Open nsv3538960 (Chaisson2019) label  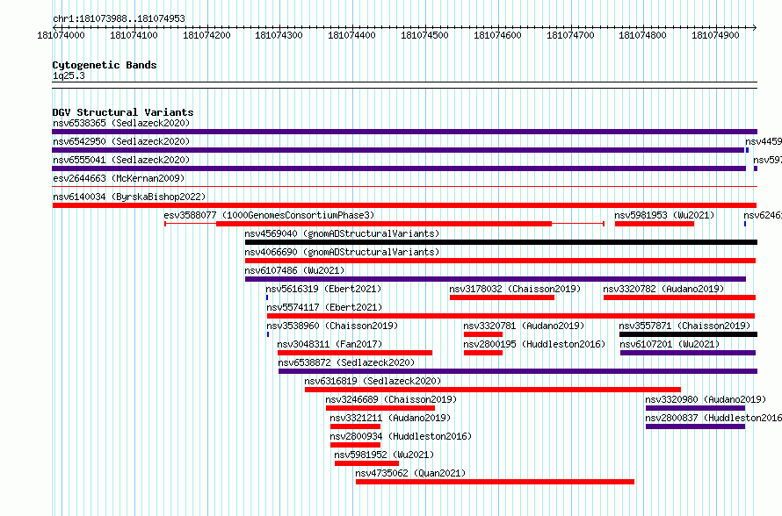(x=332, y=326)
